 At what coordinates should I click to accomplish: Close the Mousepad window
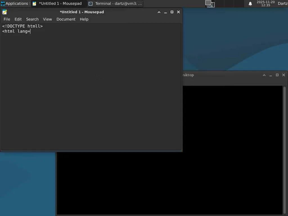point(178,12)
